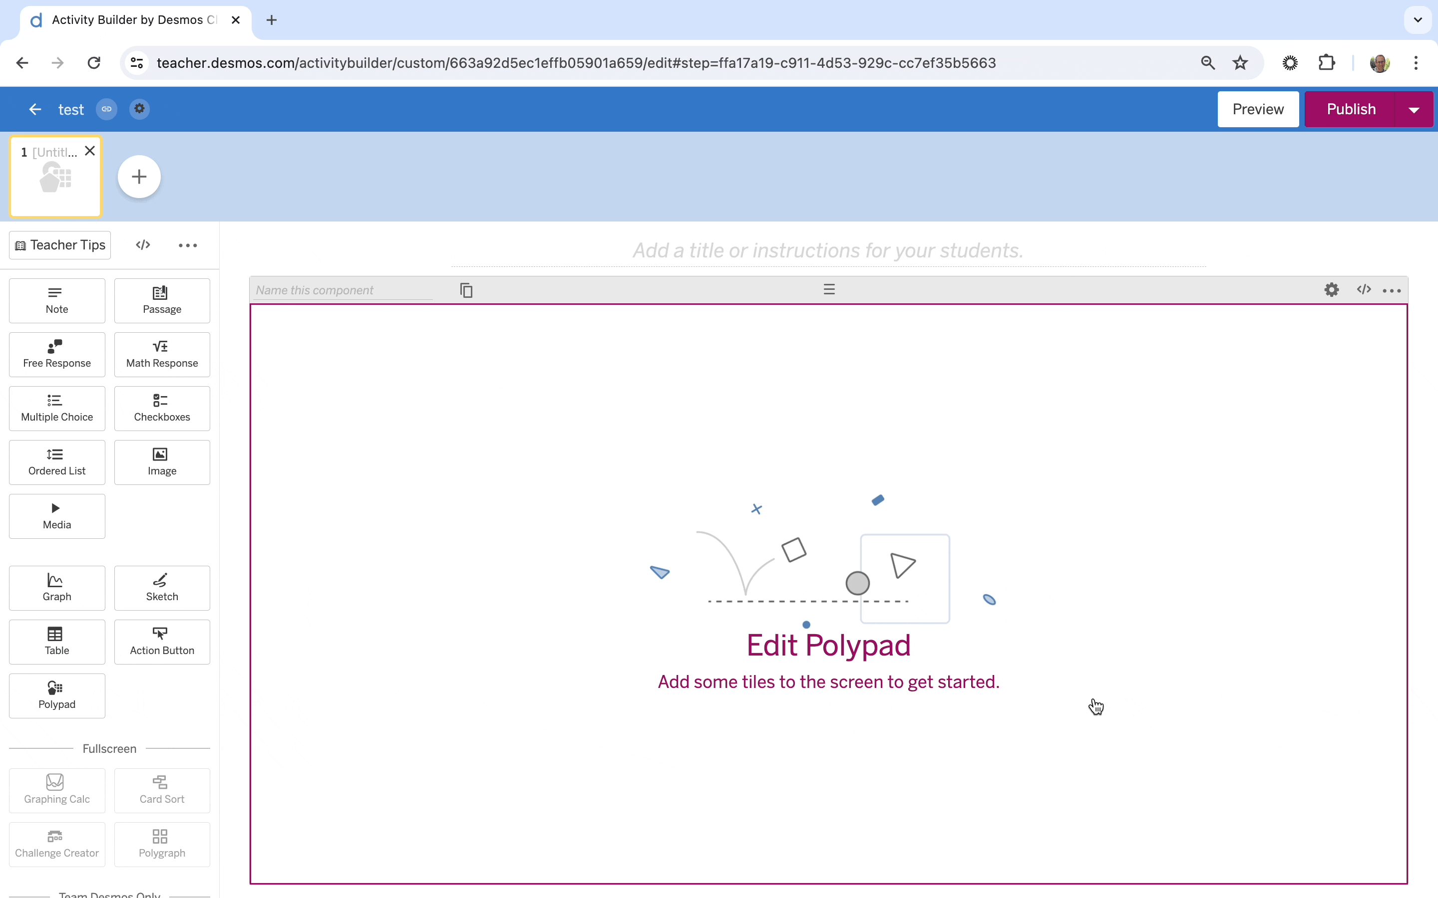The height and width of the screenshot is (898, 1438).
Task: Select Polygraph fullscreen component
Action: [162, 845]
